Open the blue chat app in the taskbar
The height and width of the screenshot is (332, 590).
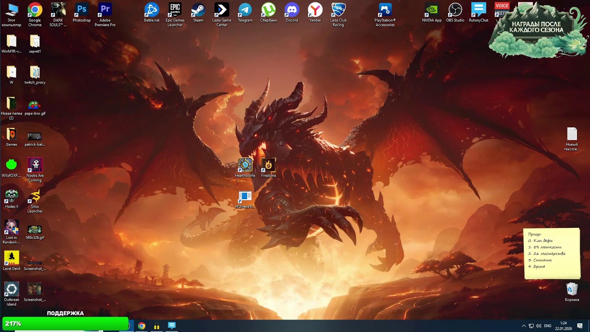click(x=172, y=326)
